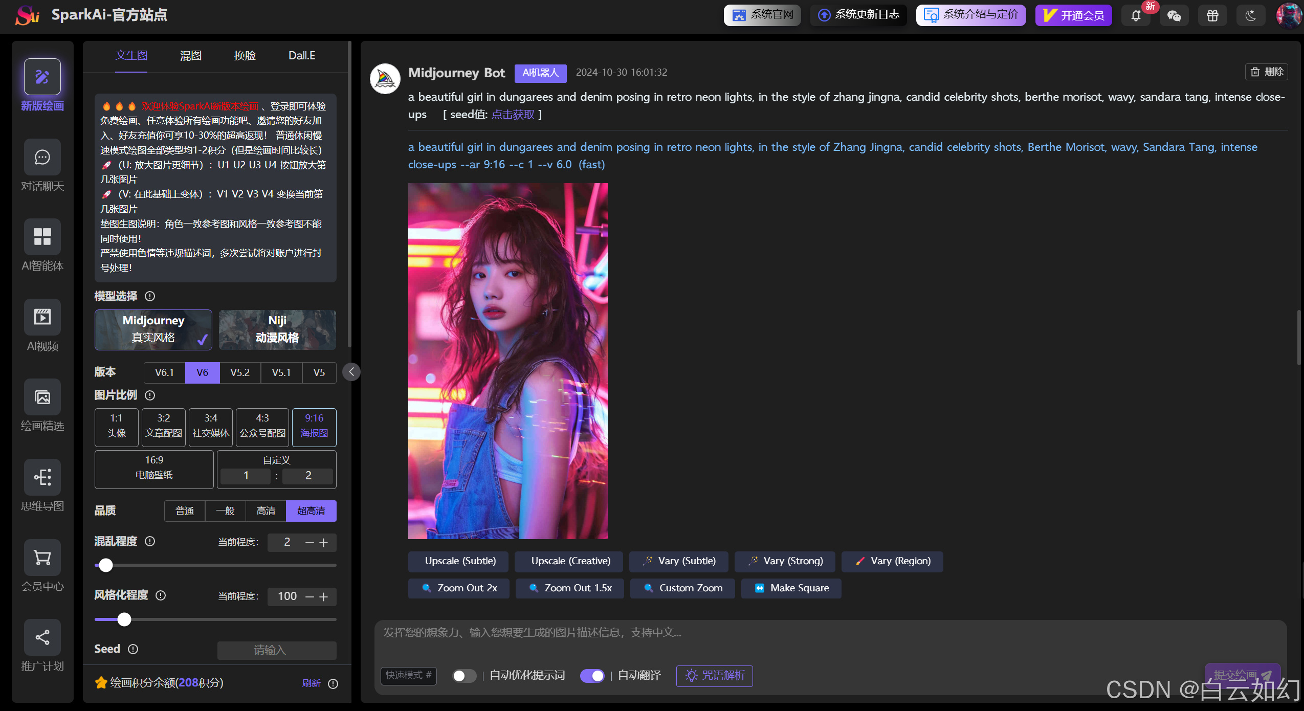Click 删除 delete button

pyautogui.click(x=1266, y=72)
